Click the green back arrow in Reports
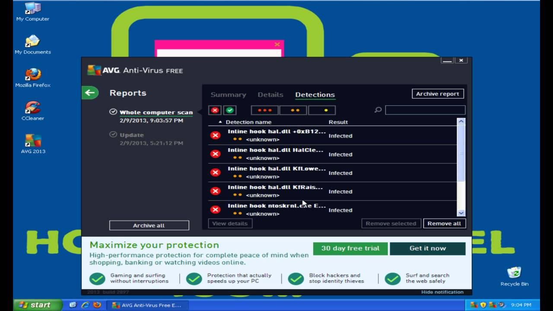 click(90, 92)
